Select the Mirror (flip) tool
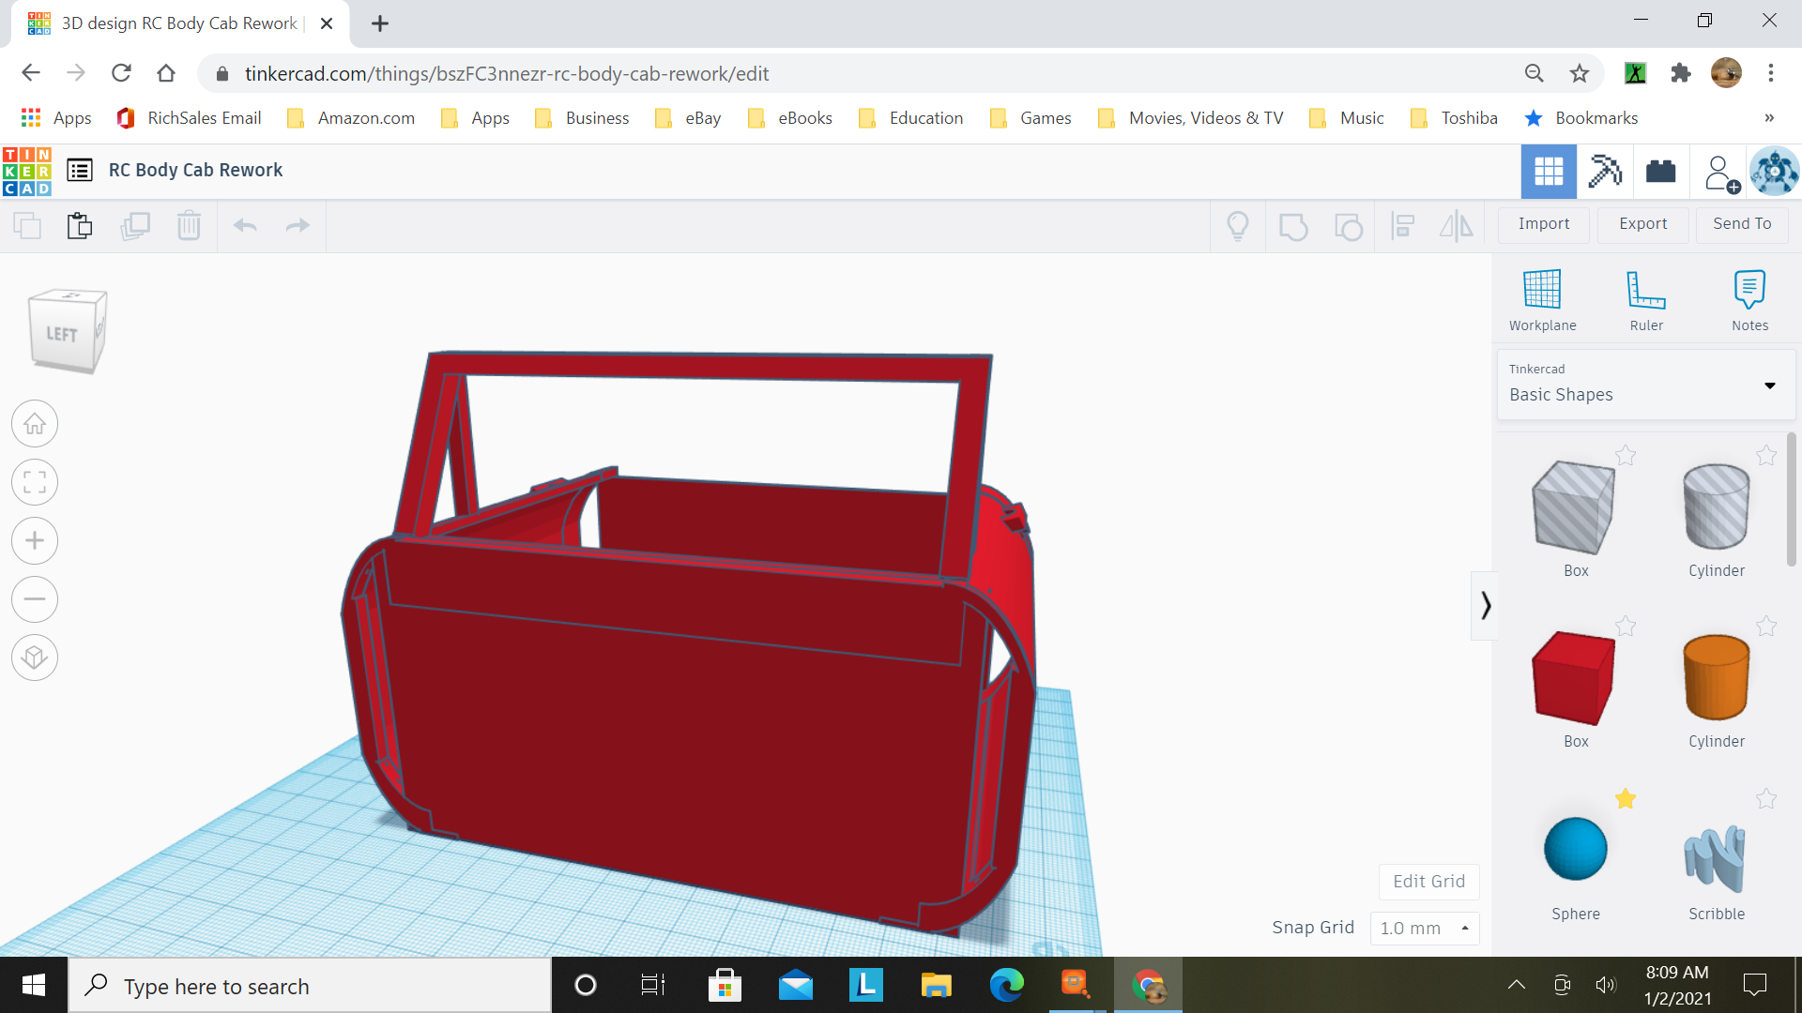Screen dimensions: 1802x1013 pyautogui.click(x=1456, y=226)
